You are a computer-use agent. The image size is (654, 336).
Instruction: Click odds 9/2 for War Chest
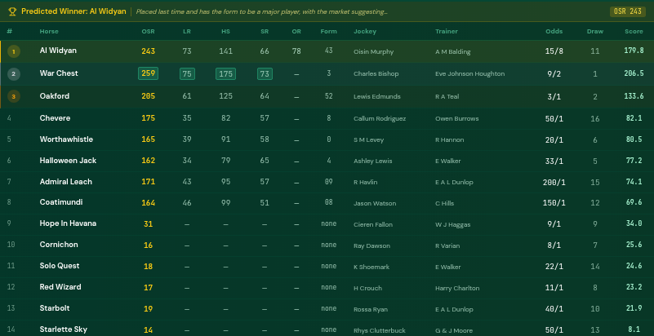point(554,74)
